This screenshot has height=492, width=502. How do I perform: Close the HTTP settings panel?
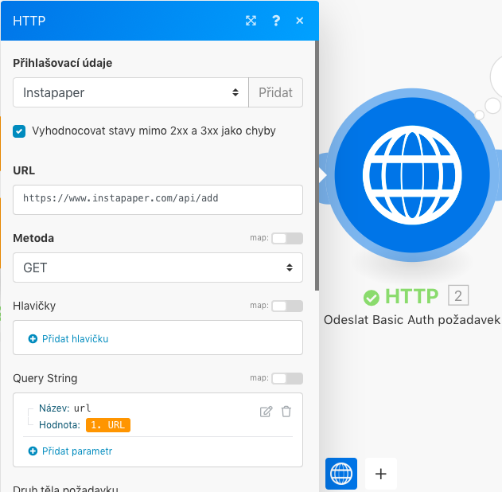(300, 21)
